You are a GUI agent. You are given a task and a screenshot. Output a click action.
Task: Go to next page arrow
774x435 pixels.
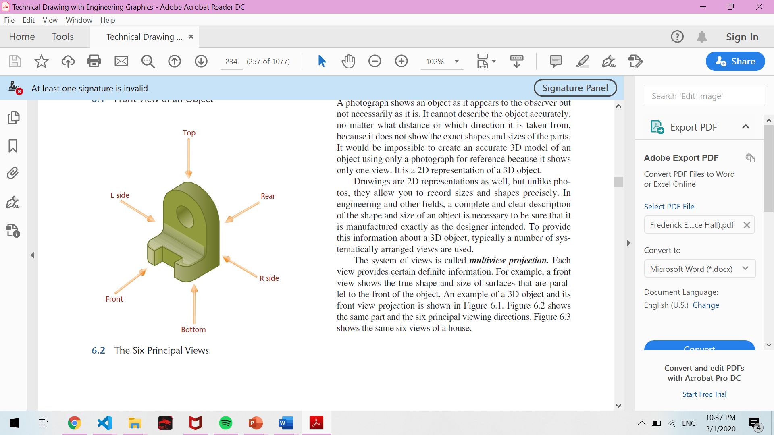pos(201,61)
